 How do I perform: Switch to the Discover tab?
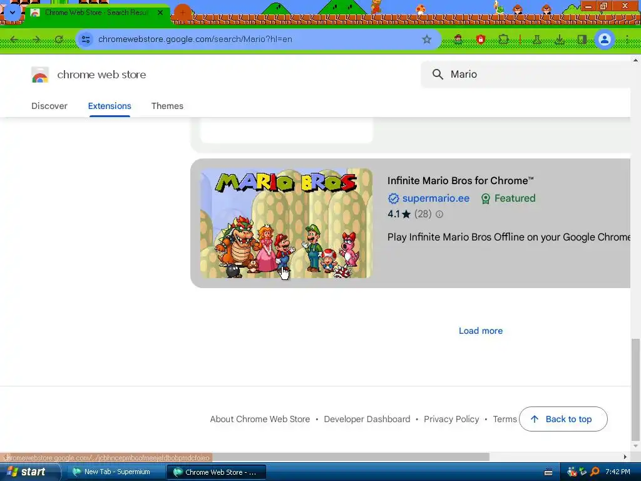(x=49, y=106)
